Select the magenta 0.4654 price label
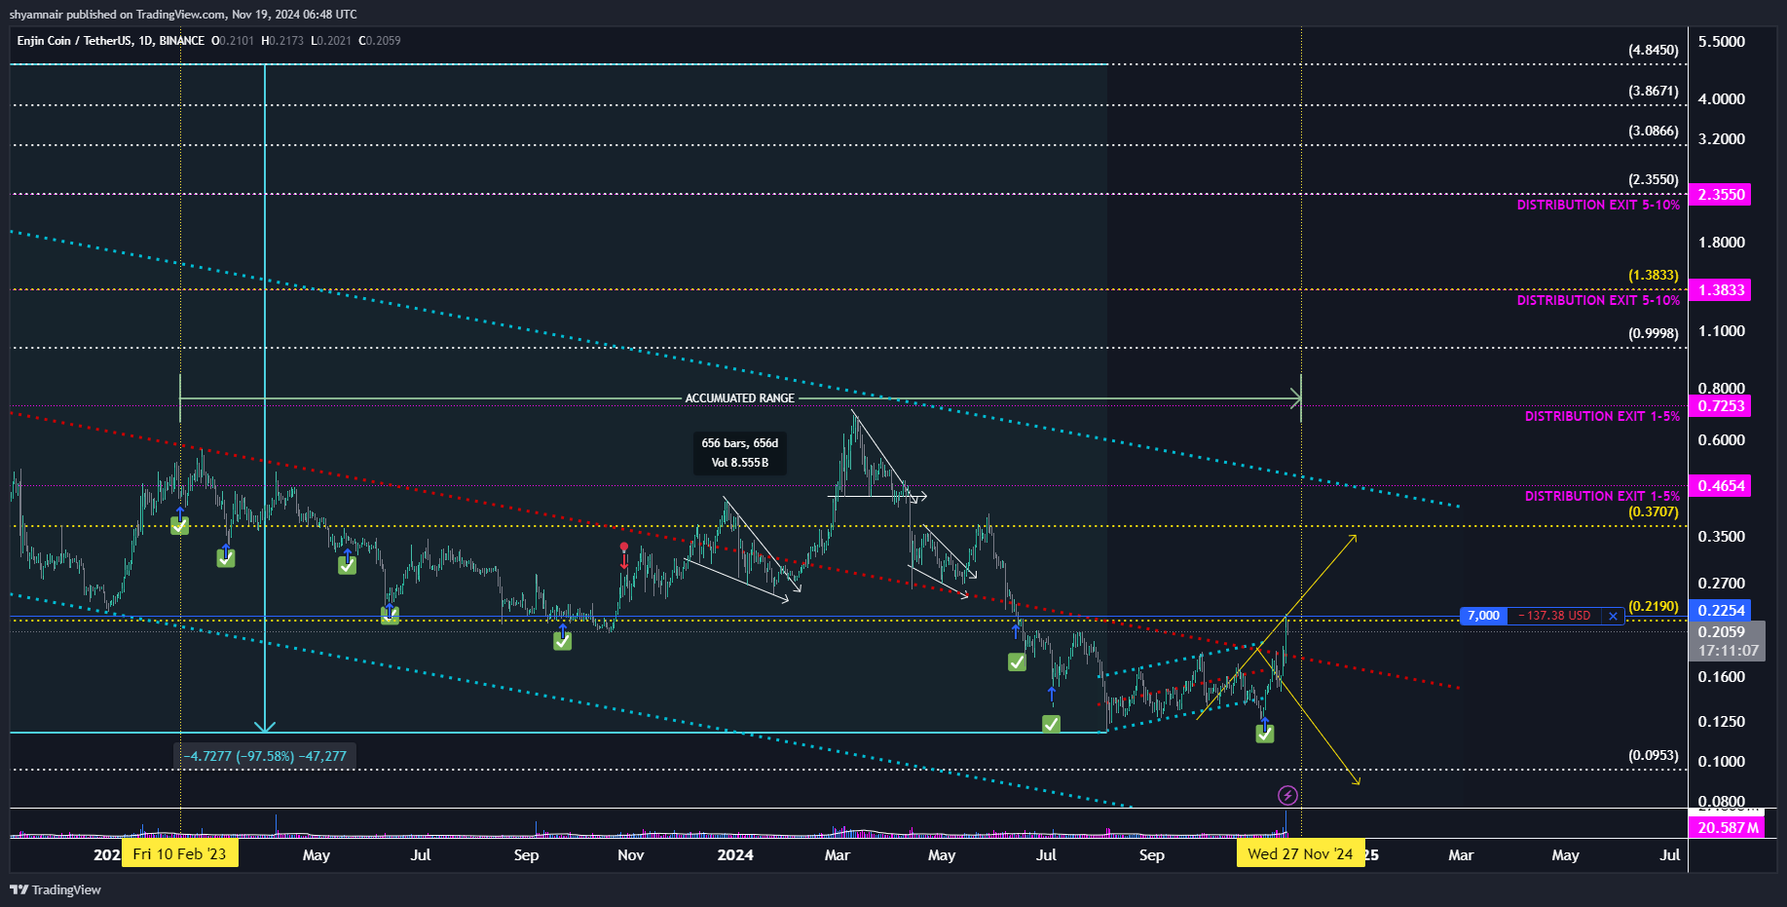Viewport: 1787px width, 907px height. tap(1721, 486)
